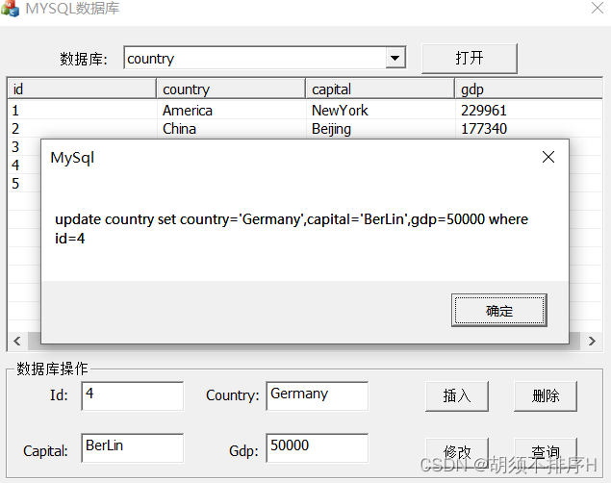Click the table's left scroll arrow
This screenshot has width=611, height=483.
16,342
